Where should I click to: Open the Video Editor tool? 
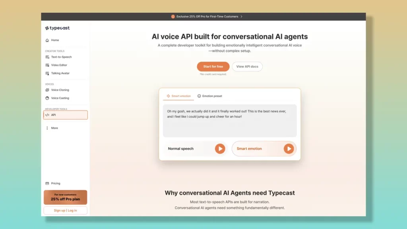point(57,65)
